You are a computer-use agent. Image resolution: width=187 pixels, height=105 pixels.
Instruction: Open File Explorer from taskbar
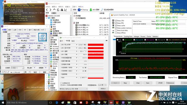point(69,102)
